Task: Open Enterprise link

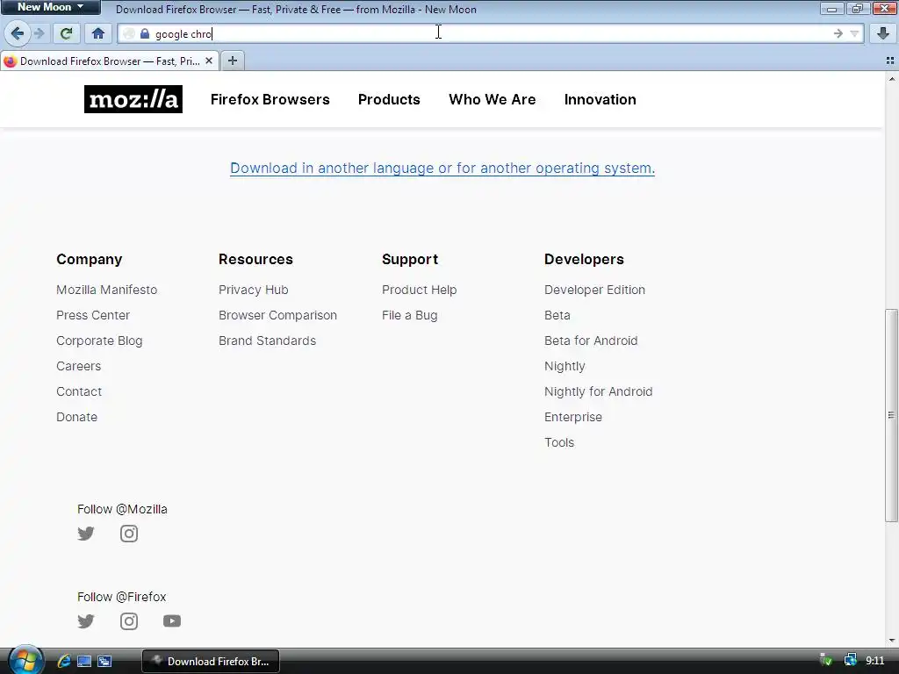Action: [x=572, y=417]
